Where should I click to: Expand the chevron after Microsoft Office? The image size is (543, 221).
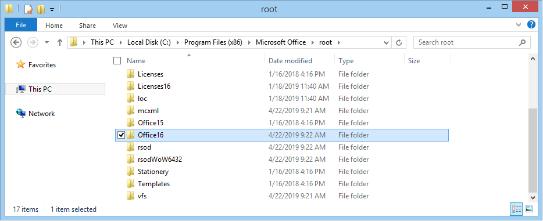tap(313, 43)
